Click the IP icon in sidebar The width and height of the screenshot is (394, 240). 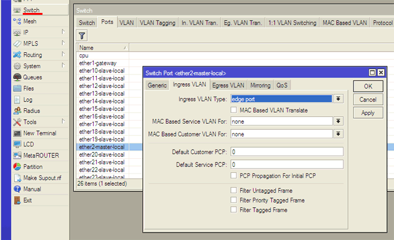(17, 33)
